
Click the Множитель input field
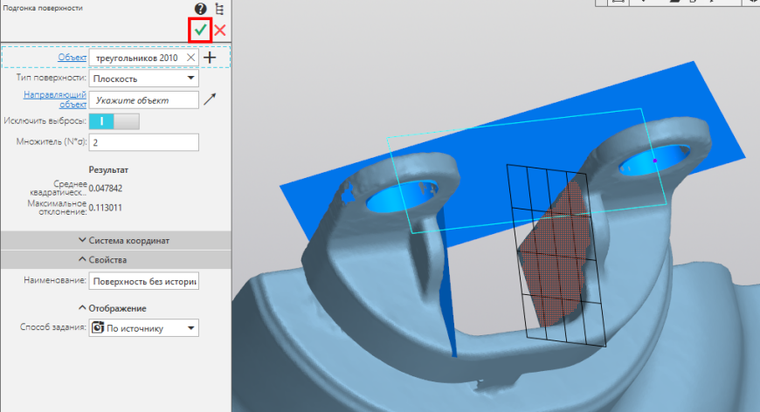(x=144, y=142)
